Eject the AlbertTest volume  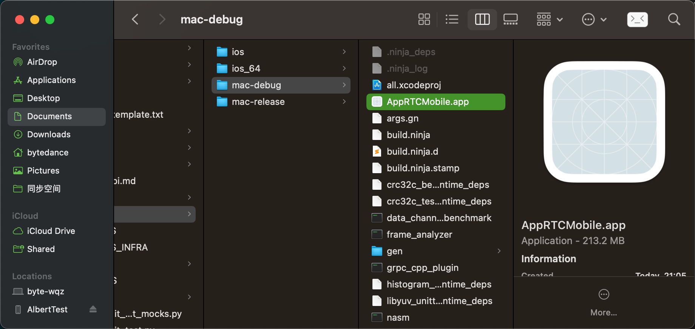93,309
